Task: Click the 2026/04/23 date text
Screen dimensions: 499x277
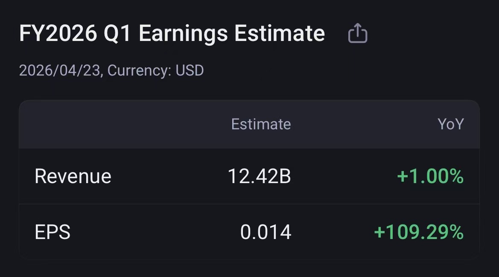Action: pyautogui.click(x=60, y=70)
